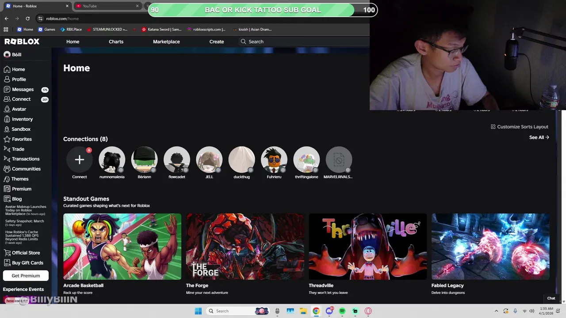Click the Roblox logo
The height and width of the screenshot is (318, 566).
pyautogui.click(x=22, y=42)
